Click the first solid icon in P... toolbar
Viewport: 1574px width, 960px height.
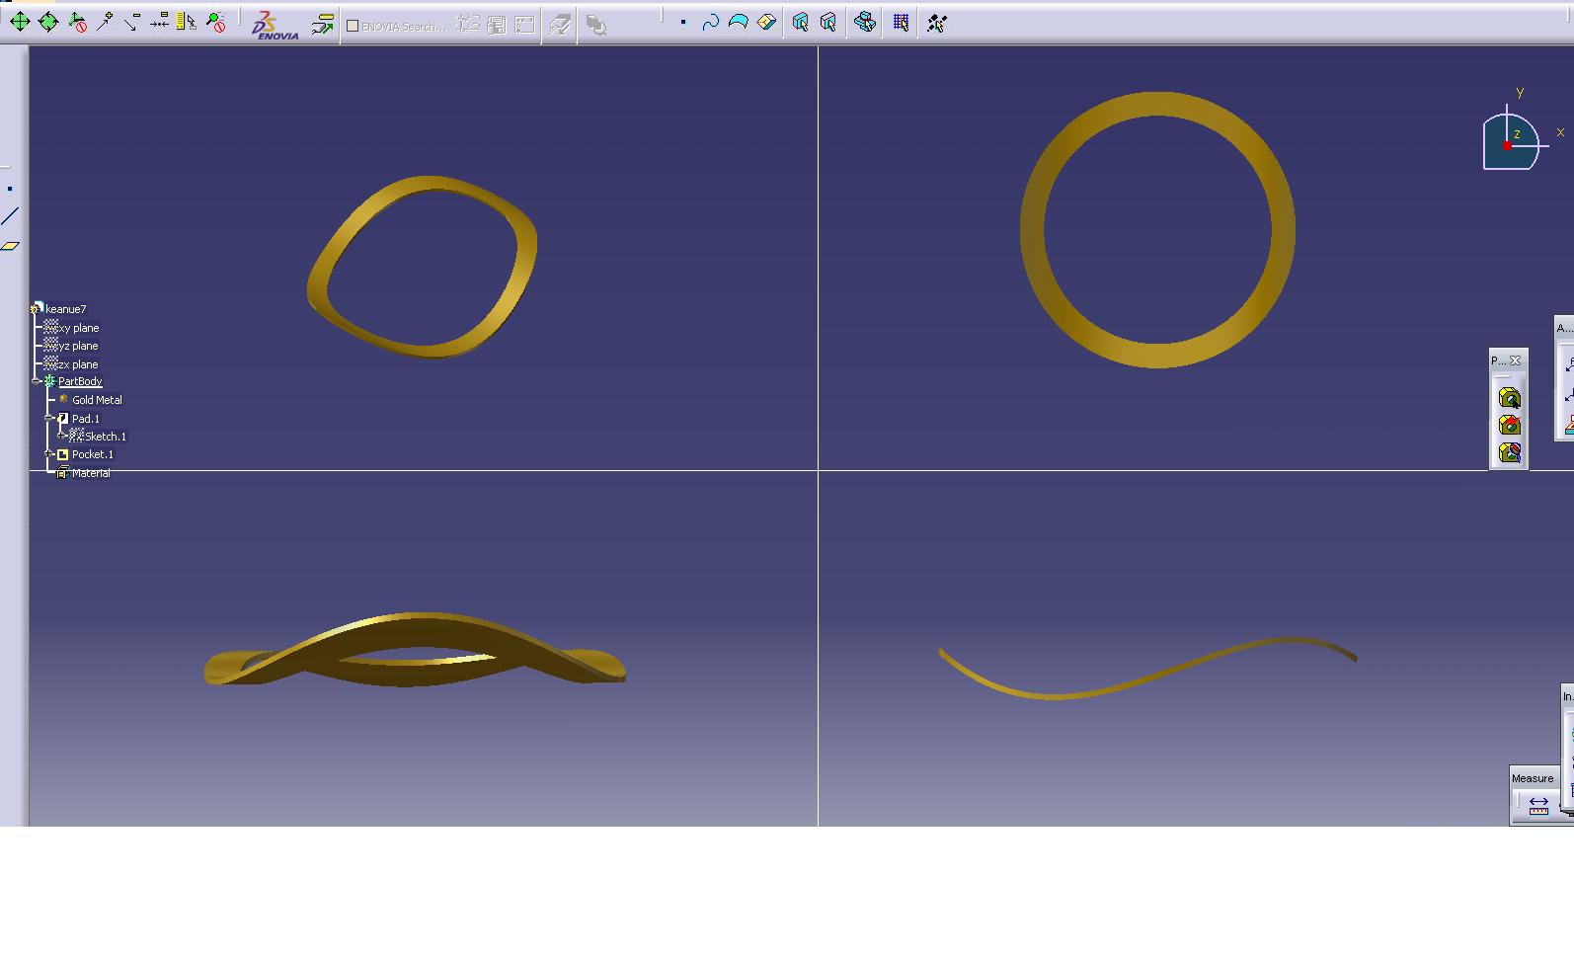pyautogui.click(x=1509, y=398)
